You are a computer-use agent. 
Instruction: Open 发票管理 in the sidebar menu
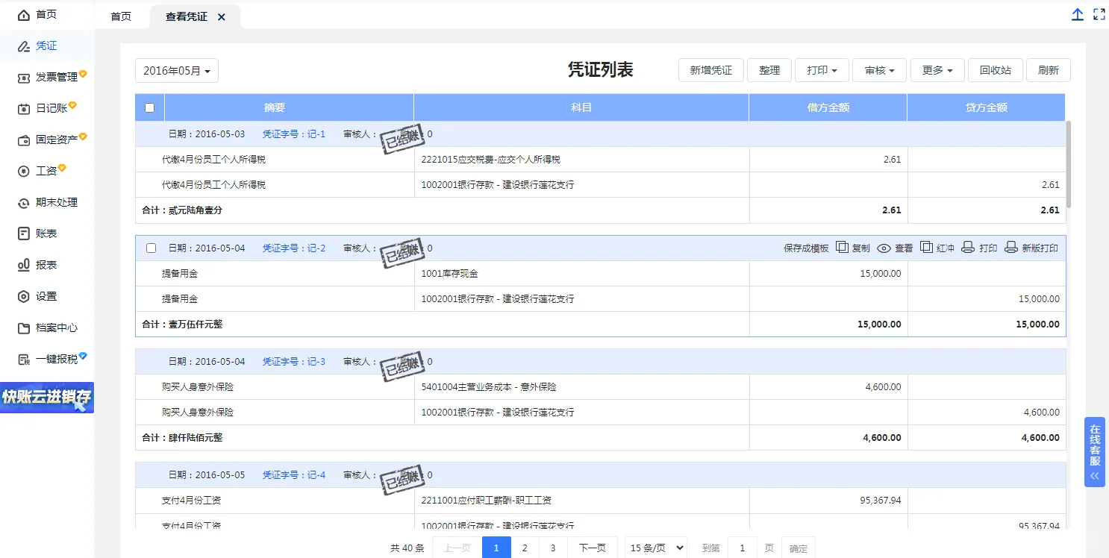(x=57, y=77)
